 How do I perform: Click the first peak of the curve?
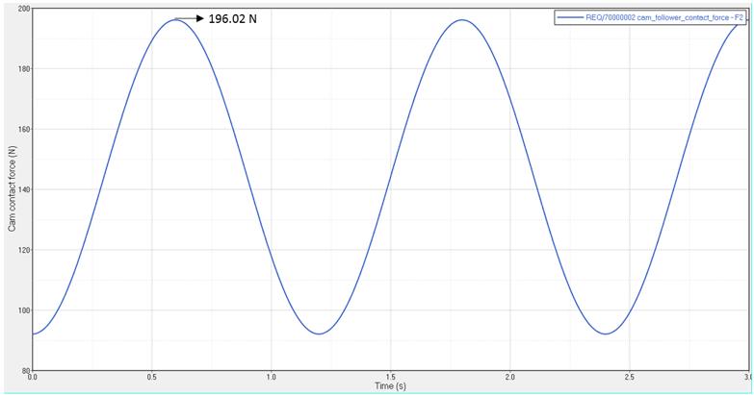pos(174,20)
